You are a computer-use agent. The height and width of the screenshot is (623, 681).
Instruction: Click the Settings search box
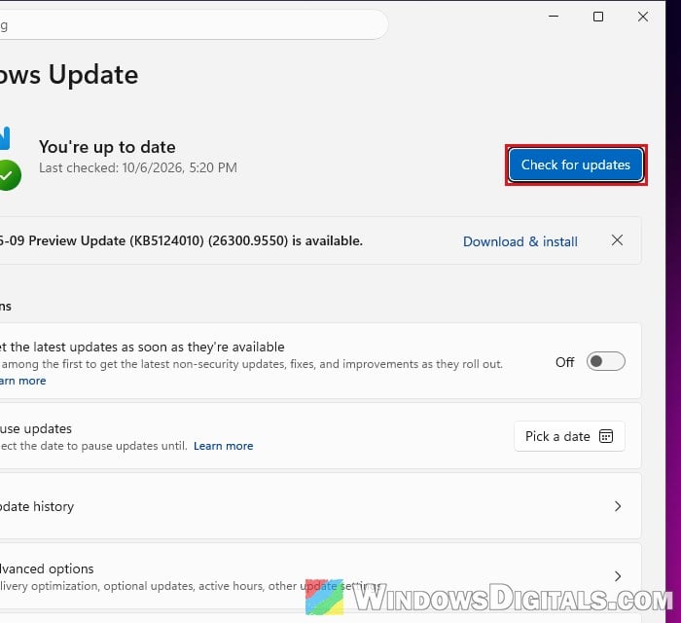click(x=194, y=25)
